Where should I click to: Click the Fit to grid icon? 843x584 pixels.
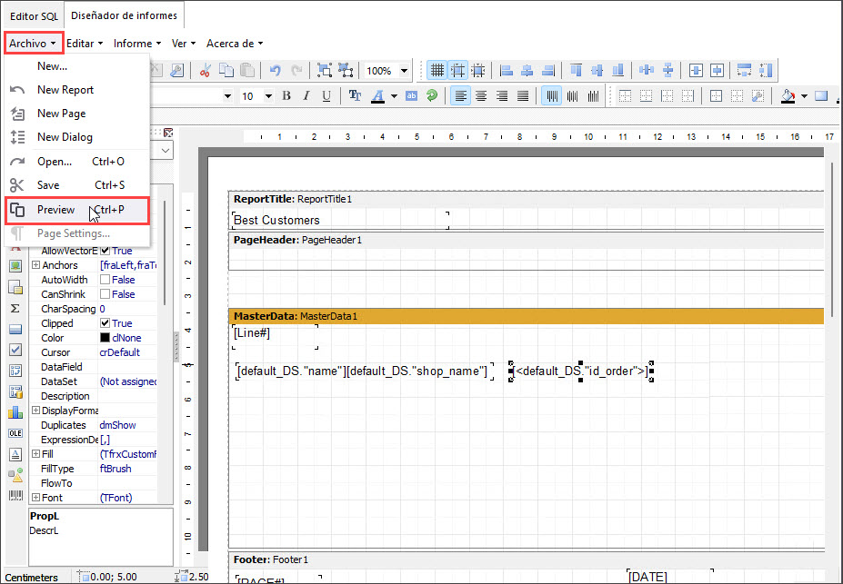478,70
